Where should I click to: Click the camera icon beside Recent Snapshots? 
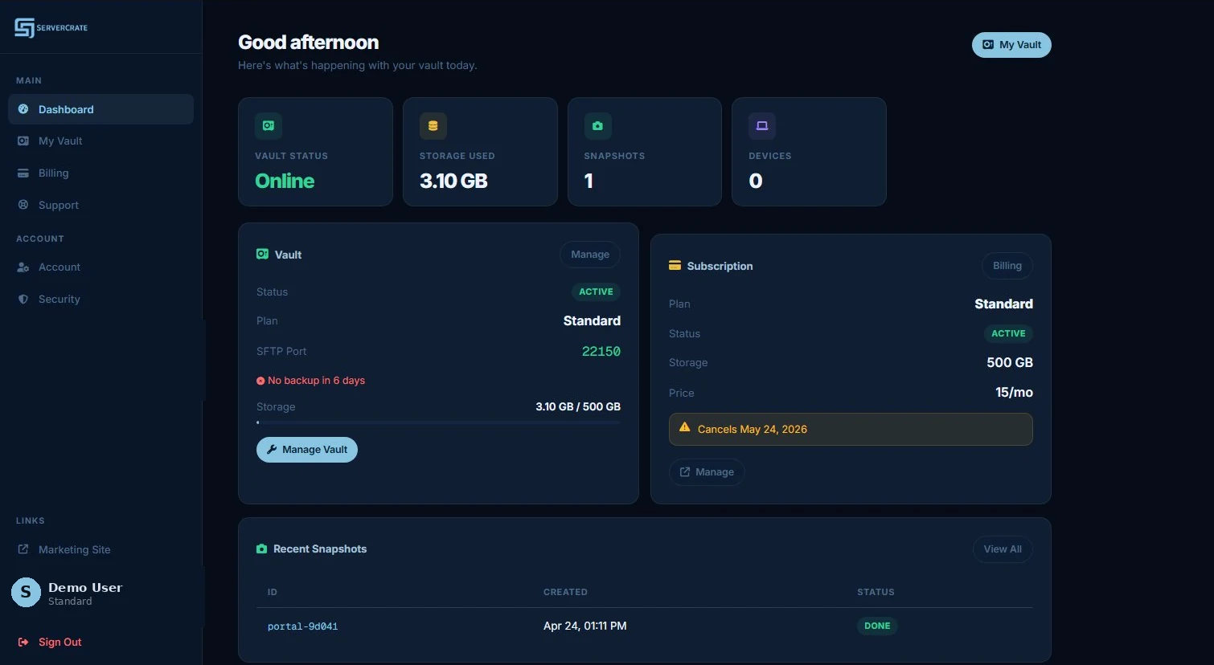(x=262, y=549)
